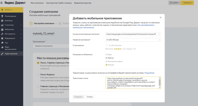Open the hamburger menu beside Яндекс Директ
The image size is (198, 106).
(1, 3)
